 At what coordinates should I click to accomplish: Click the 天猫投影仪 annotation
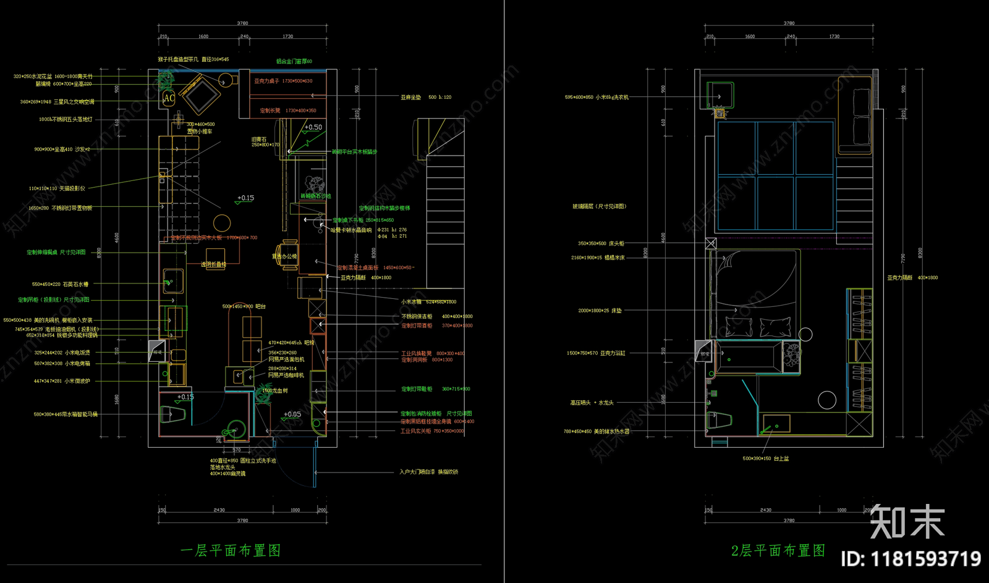(x=57, y=188)
